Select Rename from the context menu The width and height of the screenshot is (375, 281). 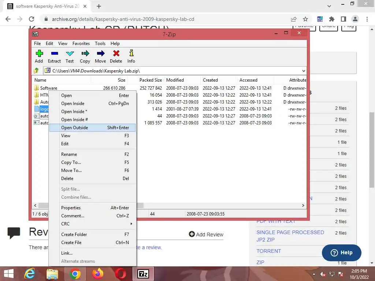point(93,154)
